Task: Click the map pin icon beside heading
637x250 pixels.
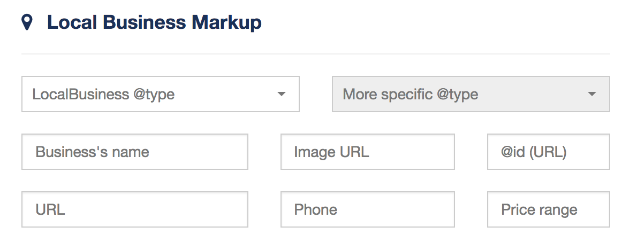Action: click(27, 22)
